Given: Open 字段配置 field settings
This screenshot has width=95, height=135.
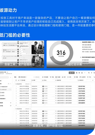Looking at the screenshot, I should pyautogui.click(x=45, y=77).
